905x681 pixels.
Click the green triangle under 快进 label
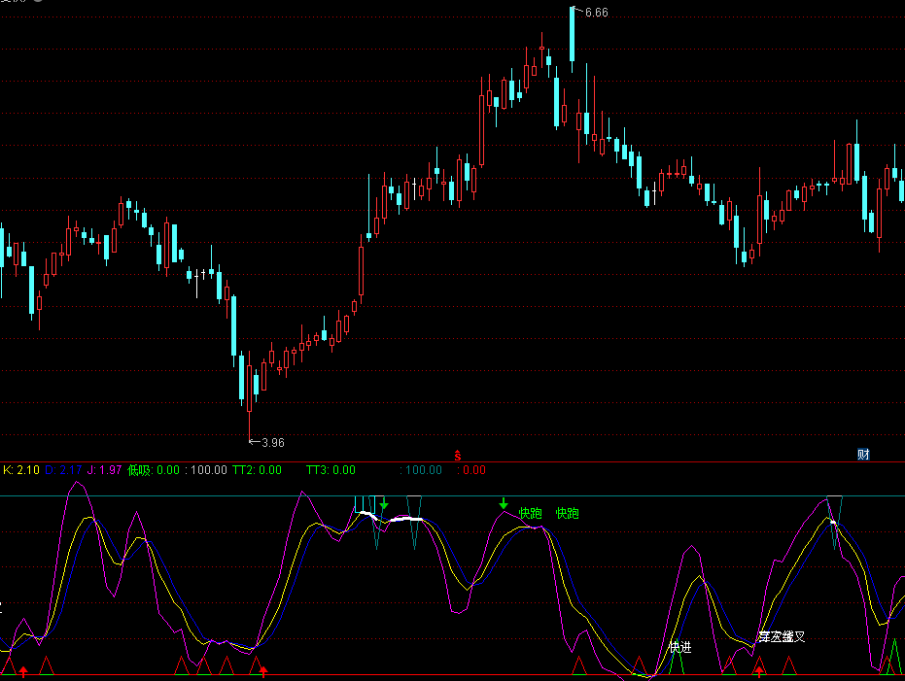pos(678,664)
